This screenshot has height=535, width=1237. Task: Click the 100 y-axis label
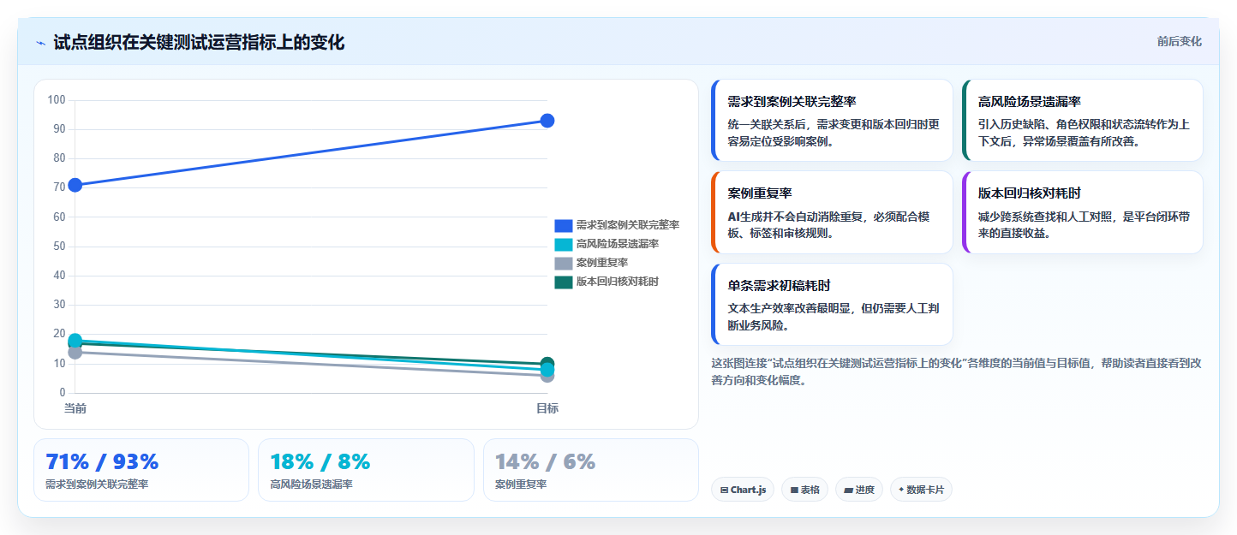[57, 100]
